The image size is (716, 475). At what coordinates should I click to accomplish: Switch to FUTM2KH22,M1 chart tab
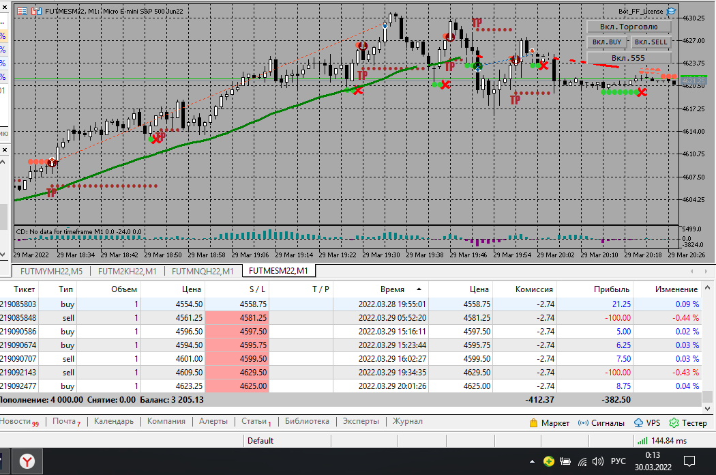127,271
